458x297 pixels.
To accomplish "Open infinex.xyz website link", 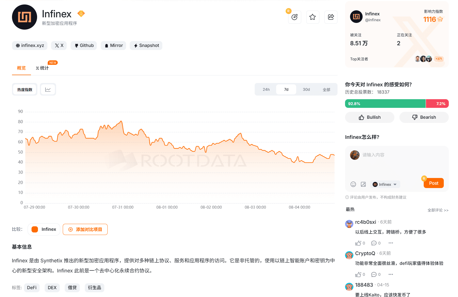I will coord(30,46).
